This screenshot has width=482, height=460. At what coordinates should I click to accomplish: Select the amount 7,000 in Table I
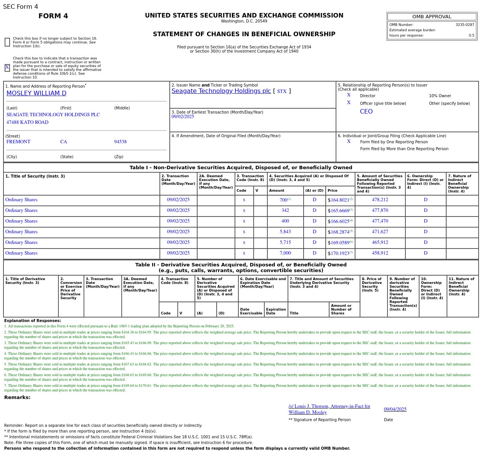click(x=285, y=253)
